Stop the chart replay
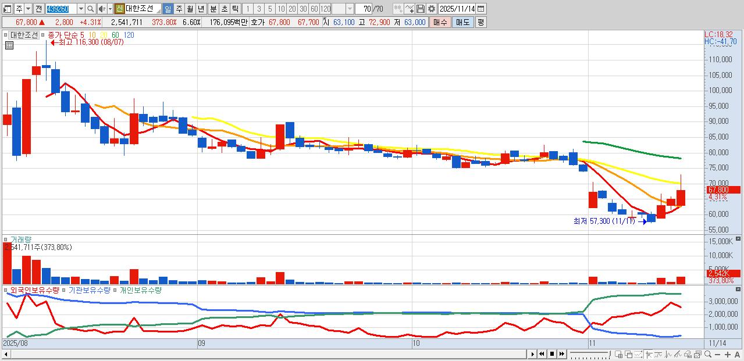Image resolution: width=744 pixels, height=361 pixels. coord(552,354)
